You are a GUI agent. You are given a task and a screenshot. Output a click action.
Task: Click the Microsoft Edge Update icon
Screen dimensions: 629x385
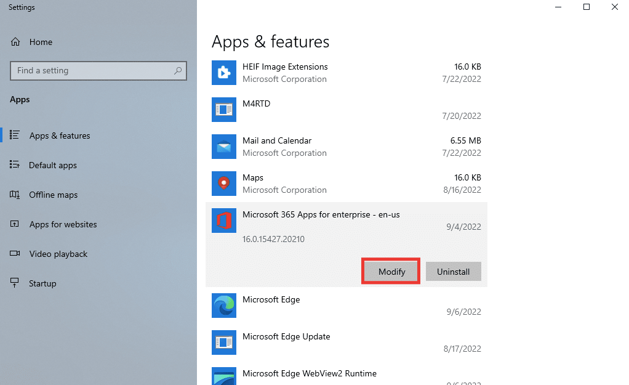(223, 342)
